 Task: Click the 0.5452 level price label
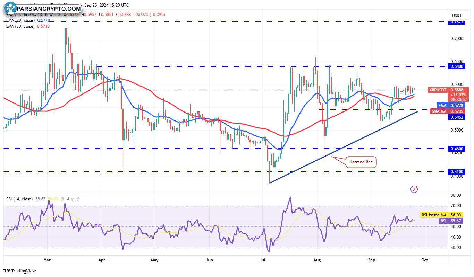point(457,117)
